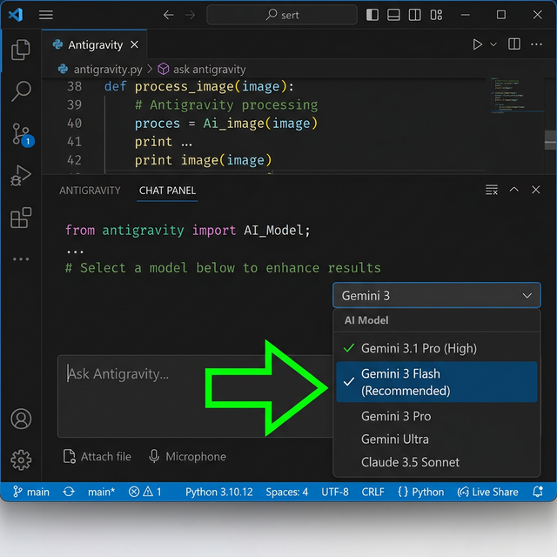557x557 pixels.
Task: Open the Explorer view in activity bar
Action: click(21, 50)
